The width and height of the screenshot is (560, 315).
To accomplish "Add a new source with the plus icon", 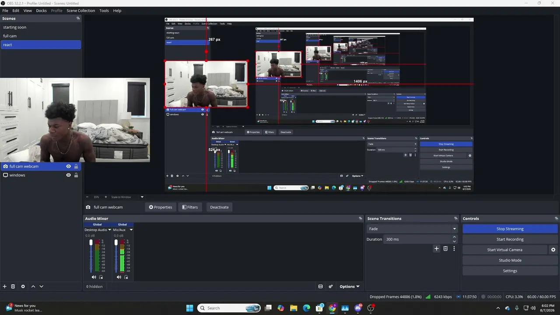I will pyautogui.click(x=4, y=287).
